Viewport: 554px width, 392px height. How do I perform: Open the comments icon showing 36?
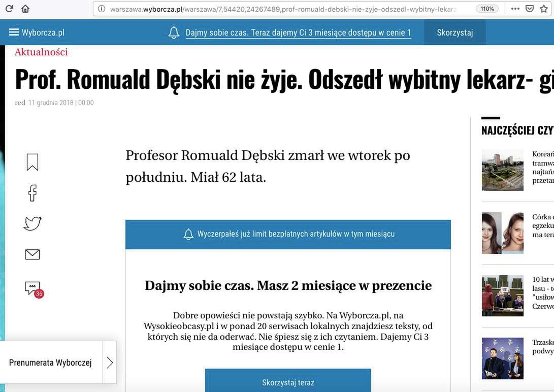[34, 289]
